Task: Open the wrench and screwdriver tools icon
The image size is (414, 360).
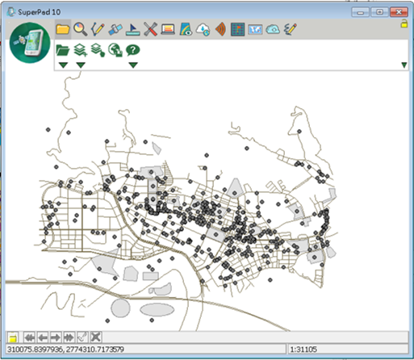Action: click(x=150, y=29)
